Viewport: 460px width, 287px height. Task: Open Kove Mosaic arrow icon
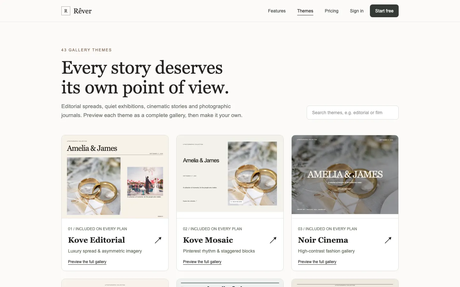click(x=273, y=240)
